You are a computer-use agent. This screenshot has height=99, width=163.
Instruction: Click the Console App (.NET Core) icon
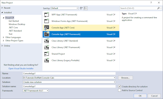coord(46,28)
